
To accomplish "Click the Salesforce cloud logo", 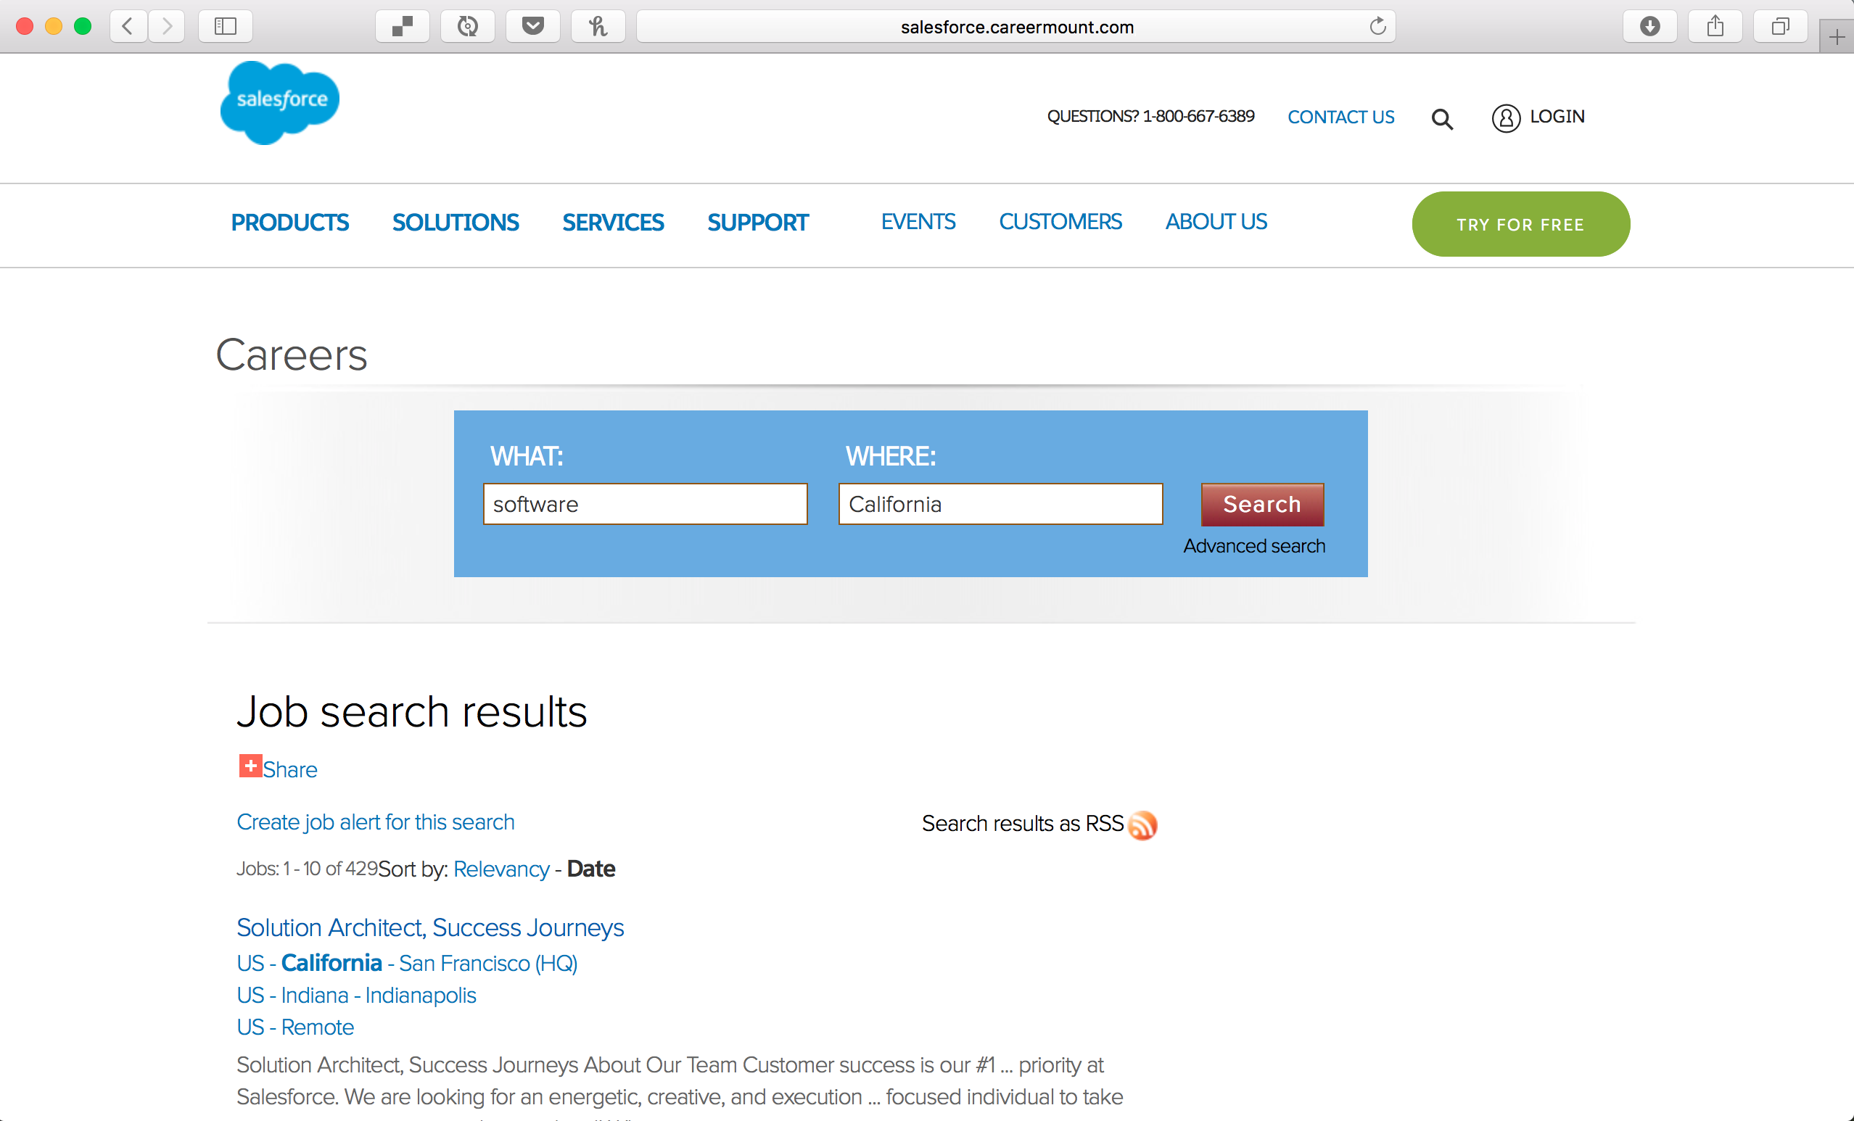I will pos(280,103).
